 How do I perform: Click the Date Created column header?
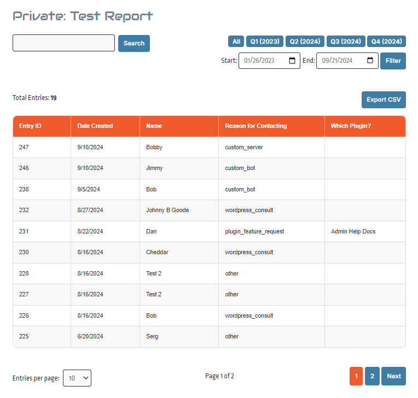coord(95,126)
